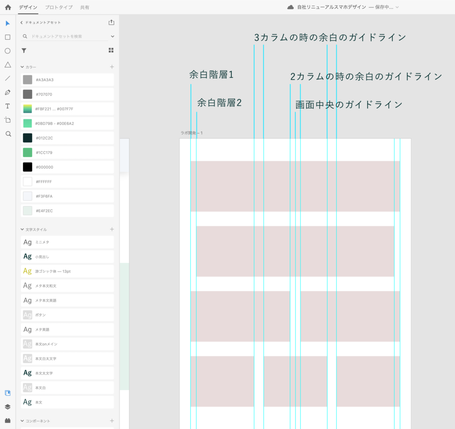Toggle the Plugins panel icon
This screenshot has width=455, height=429.
[x=8, y=420]
